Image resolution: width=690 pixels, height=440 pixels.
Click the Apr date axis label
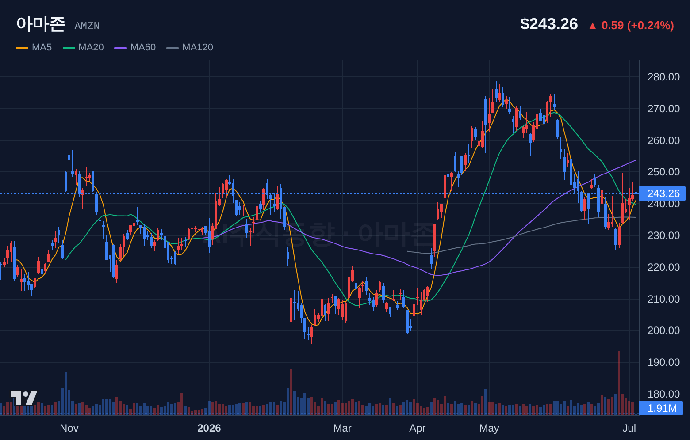[x=418, y=428]
